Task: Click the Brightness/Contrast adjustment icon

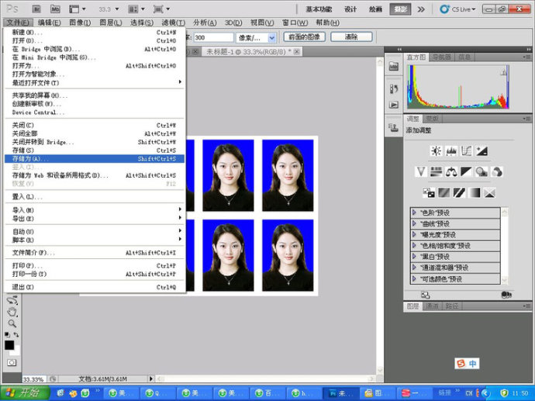Action: [436, 151]
